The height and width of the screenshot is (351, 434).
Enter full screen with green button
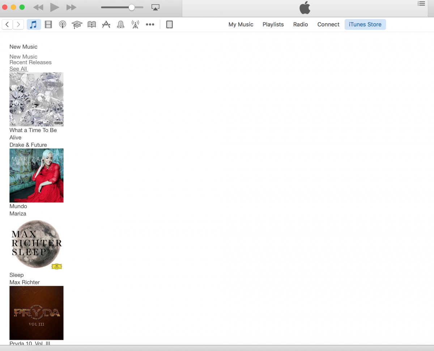[x=22, y=7]
